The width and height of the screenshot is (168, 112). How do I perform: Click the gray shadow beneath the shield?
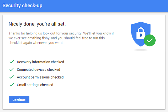click(x=141, y=49)
